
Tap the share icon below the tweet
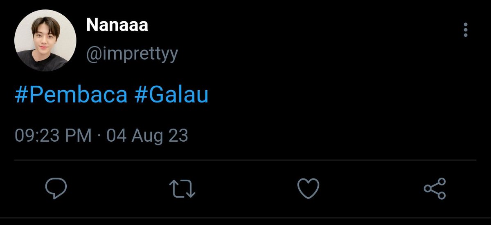tap(435, 189)
